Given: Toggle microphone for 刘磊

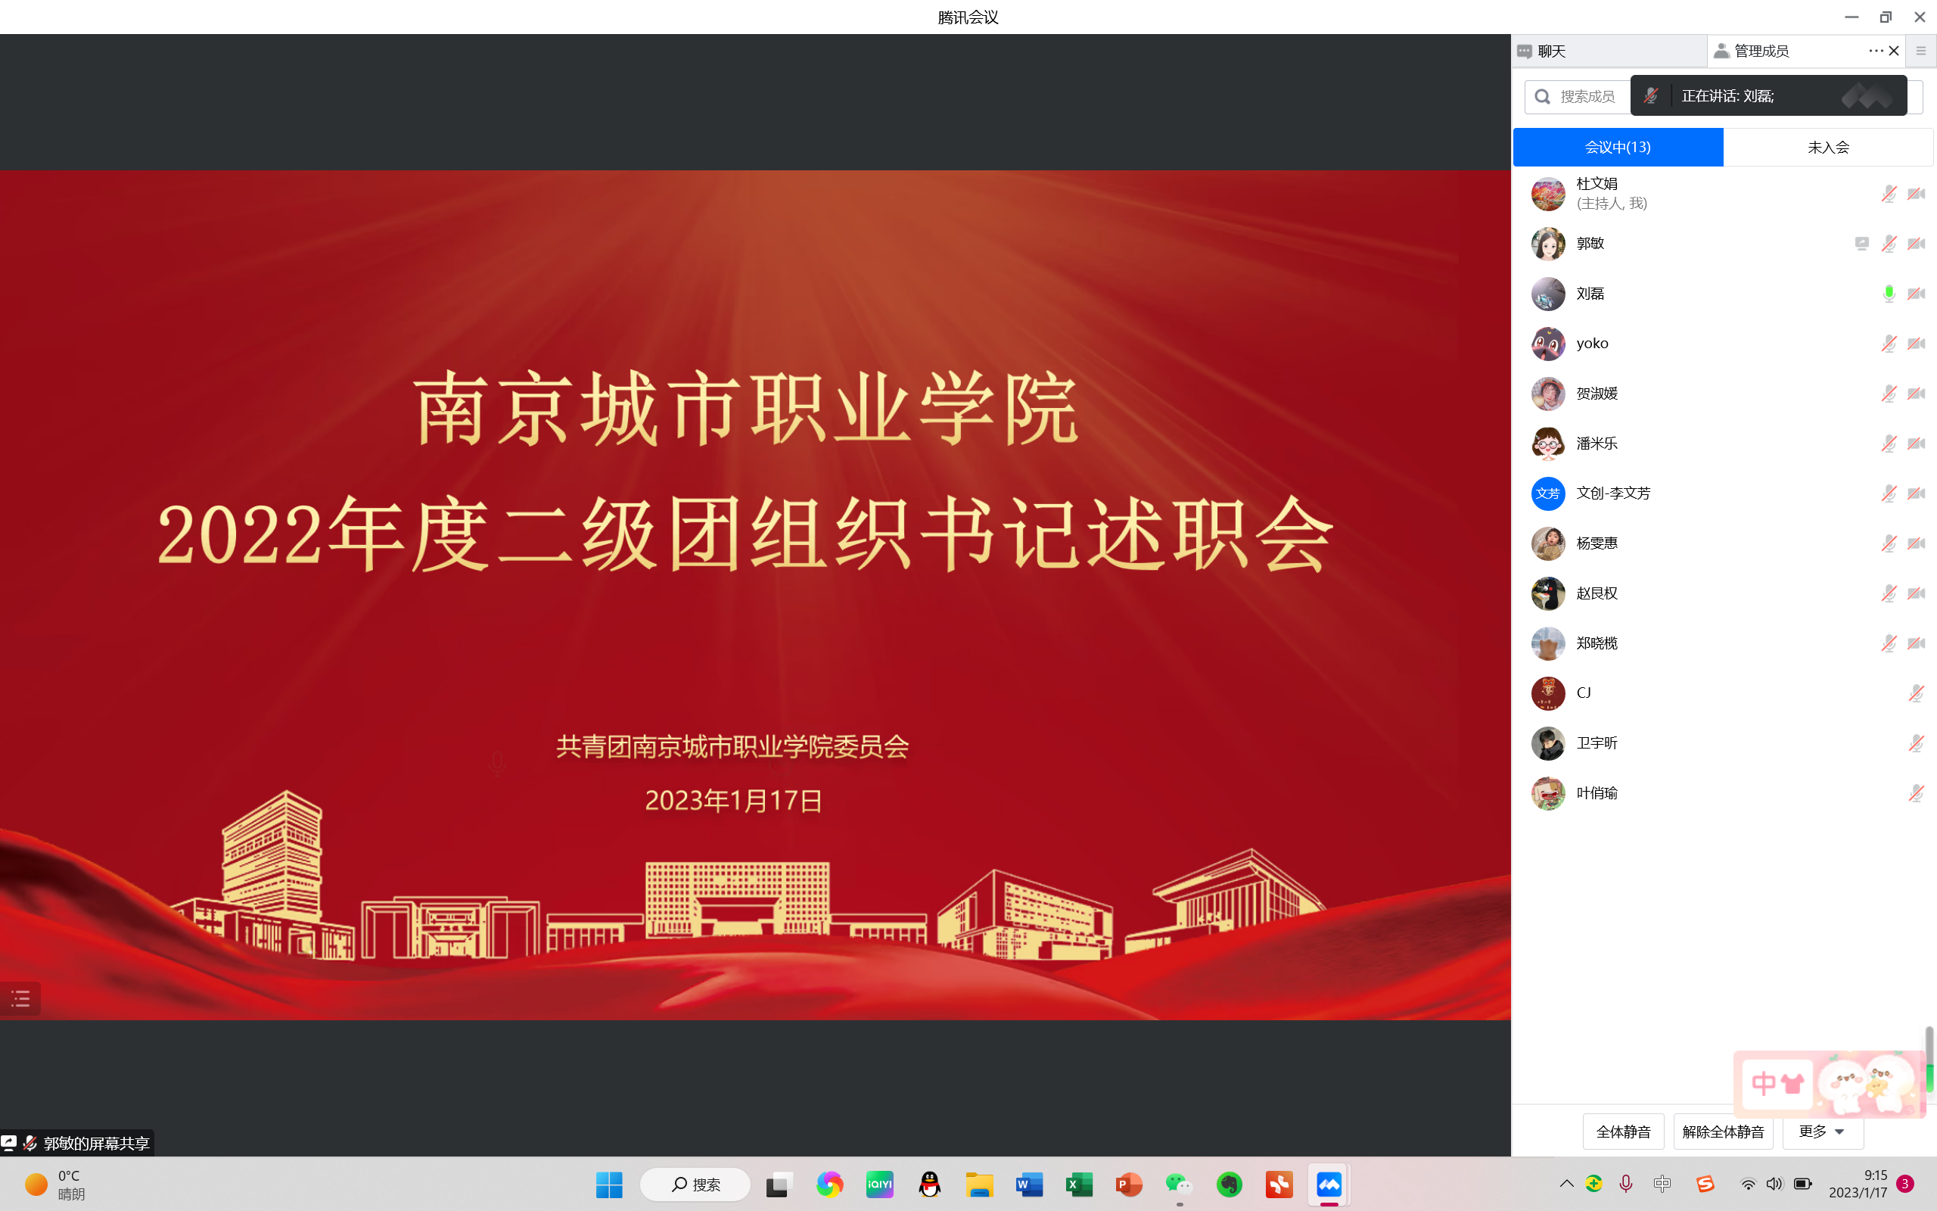Looking at the screenshot, I should tap(1889, 293).
